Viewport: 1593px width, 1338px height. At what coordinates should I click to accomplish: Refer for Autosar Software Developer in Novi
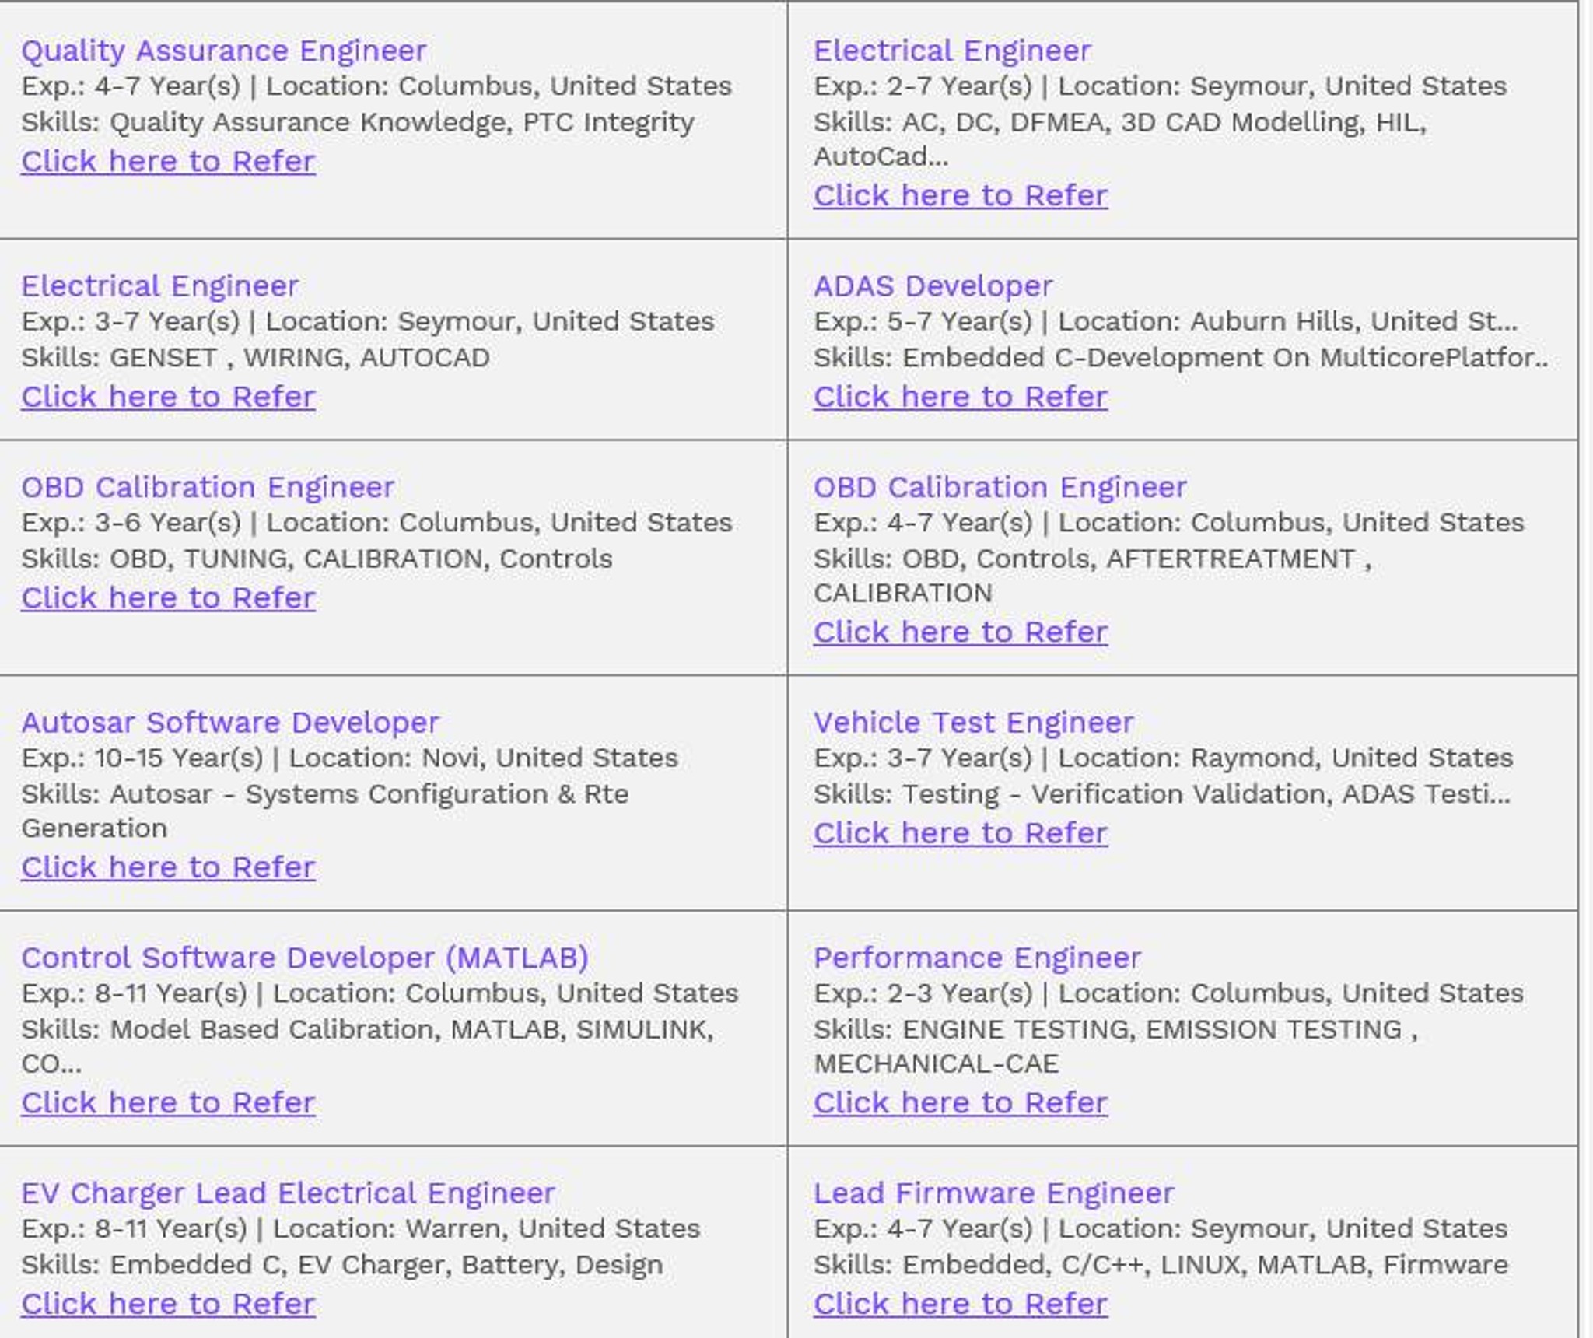pos(168,867)
